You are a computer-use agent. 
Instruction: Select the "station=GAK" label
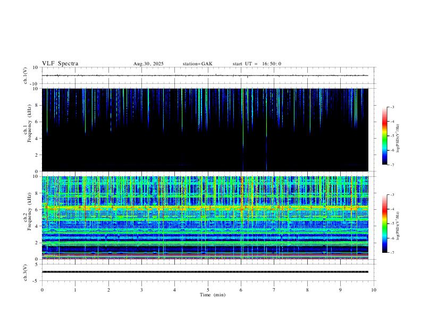click(197, 64)
